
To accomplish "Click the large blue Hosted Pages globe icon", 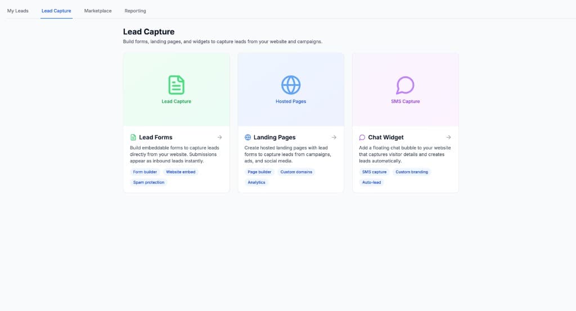I will [x=291, y=85].
